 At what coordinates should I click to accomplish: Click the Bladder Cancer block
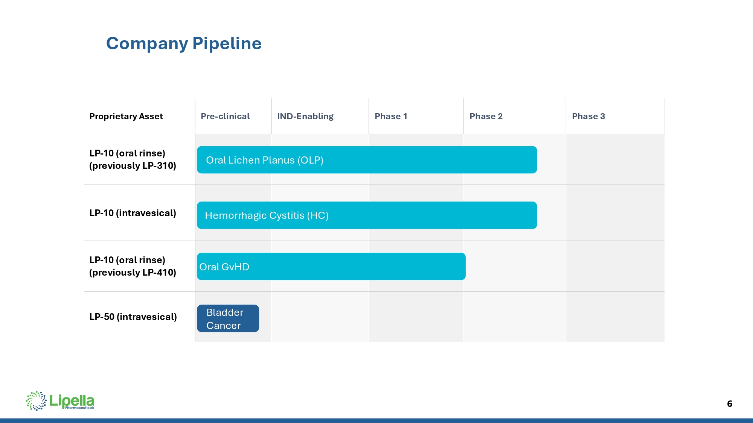(x=228, y=318)
